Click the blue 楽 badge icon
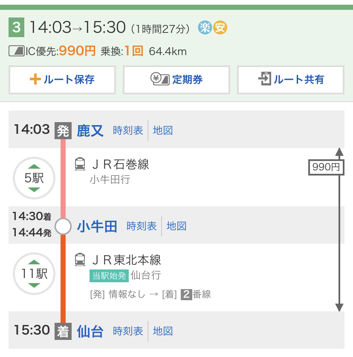The width and height of the screenshot is (353, 357). click(x=205, y=28)
